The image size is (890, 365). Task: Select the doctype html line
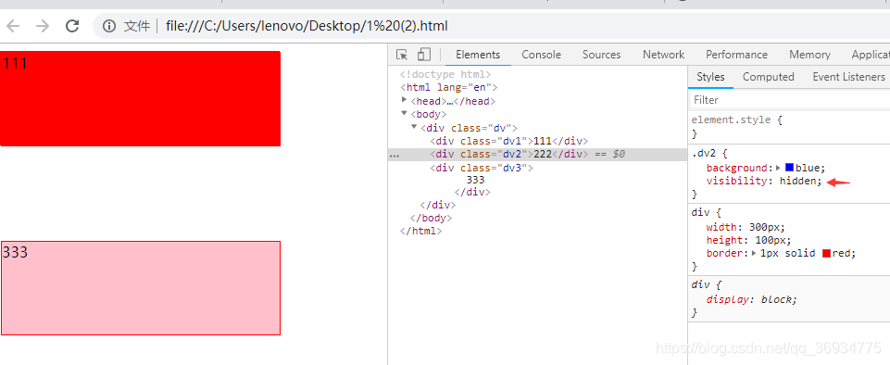coord(445,74)
